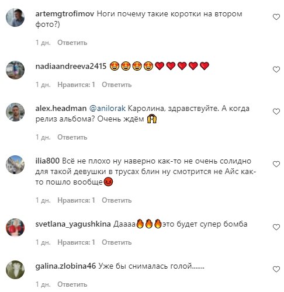
Task: Open artemgtrofimov's profile picture
Action: (x=15, y=18)
